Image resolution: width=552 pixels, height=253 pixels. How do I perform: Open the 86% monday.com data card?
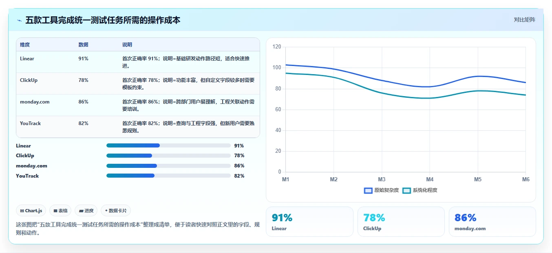tap(492, 222)
